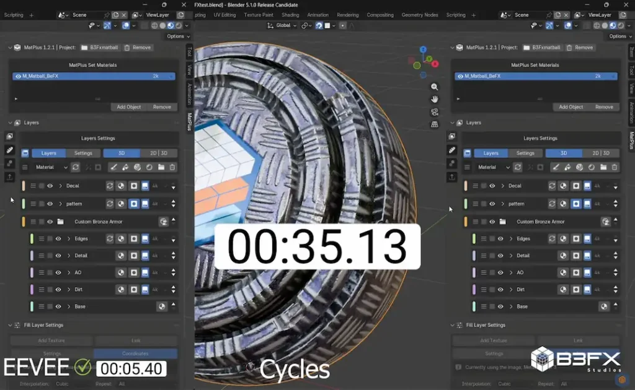Select the pan hand tool in the viewport
The width and height of the screenshot is (635, 390).
(x=435, y=99)
